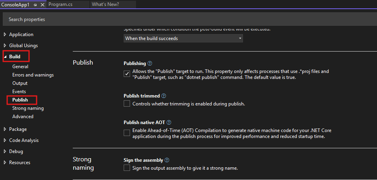Click the help icon beside Publishing

[150, 63]
